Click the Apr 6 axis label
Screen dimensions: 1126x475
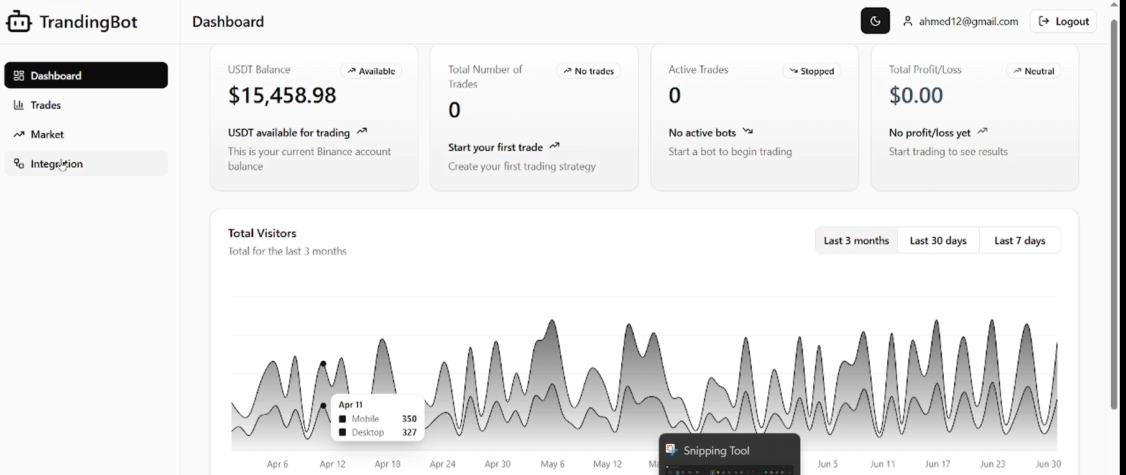pos(277,464)
